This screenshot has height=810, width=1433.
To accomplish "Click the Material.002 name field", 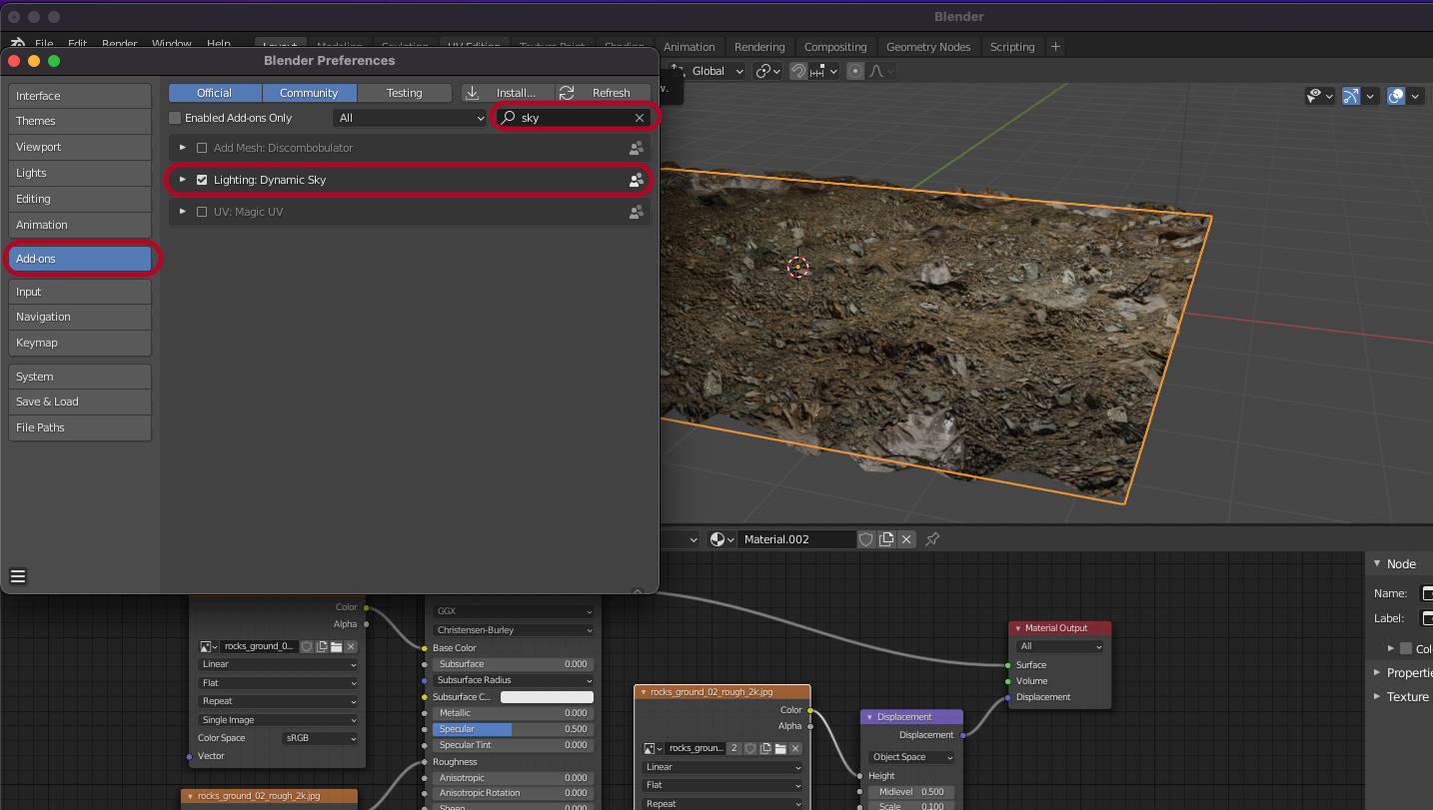I will [x=797, y=539].
